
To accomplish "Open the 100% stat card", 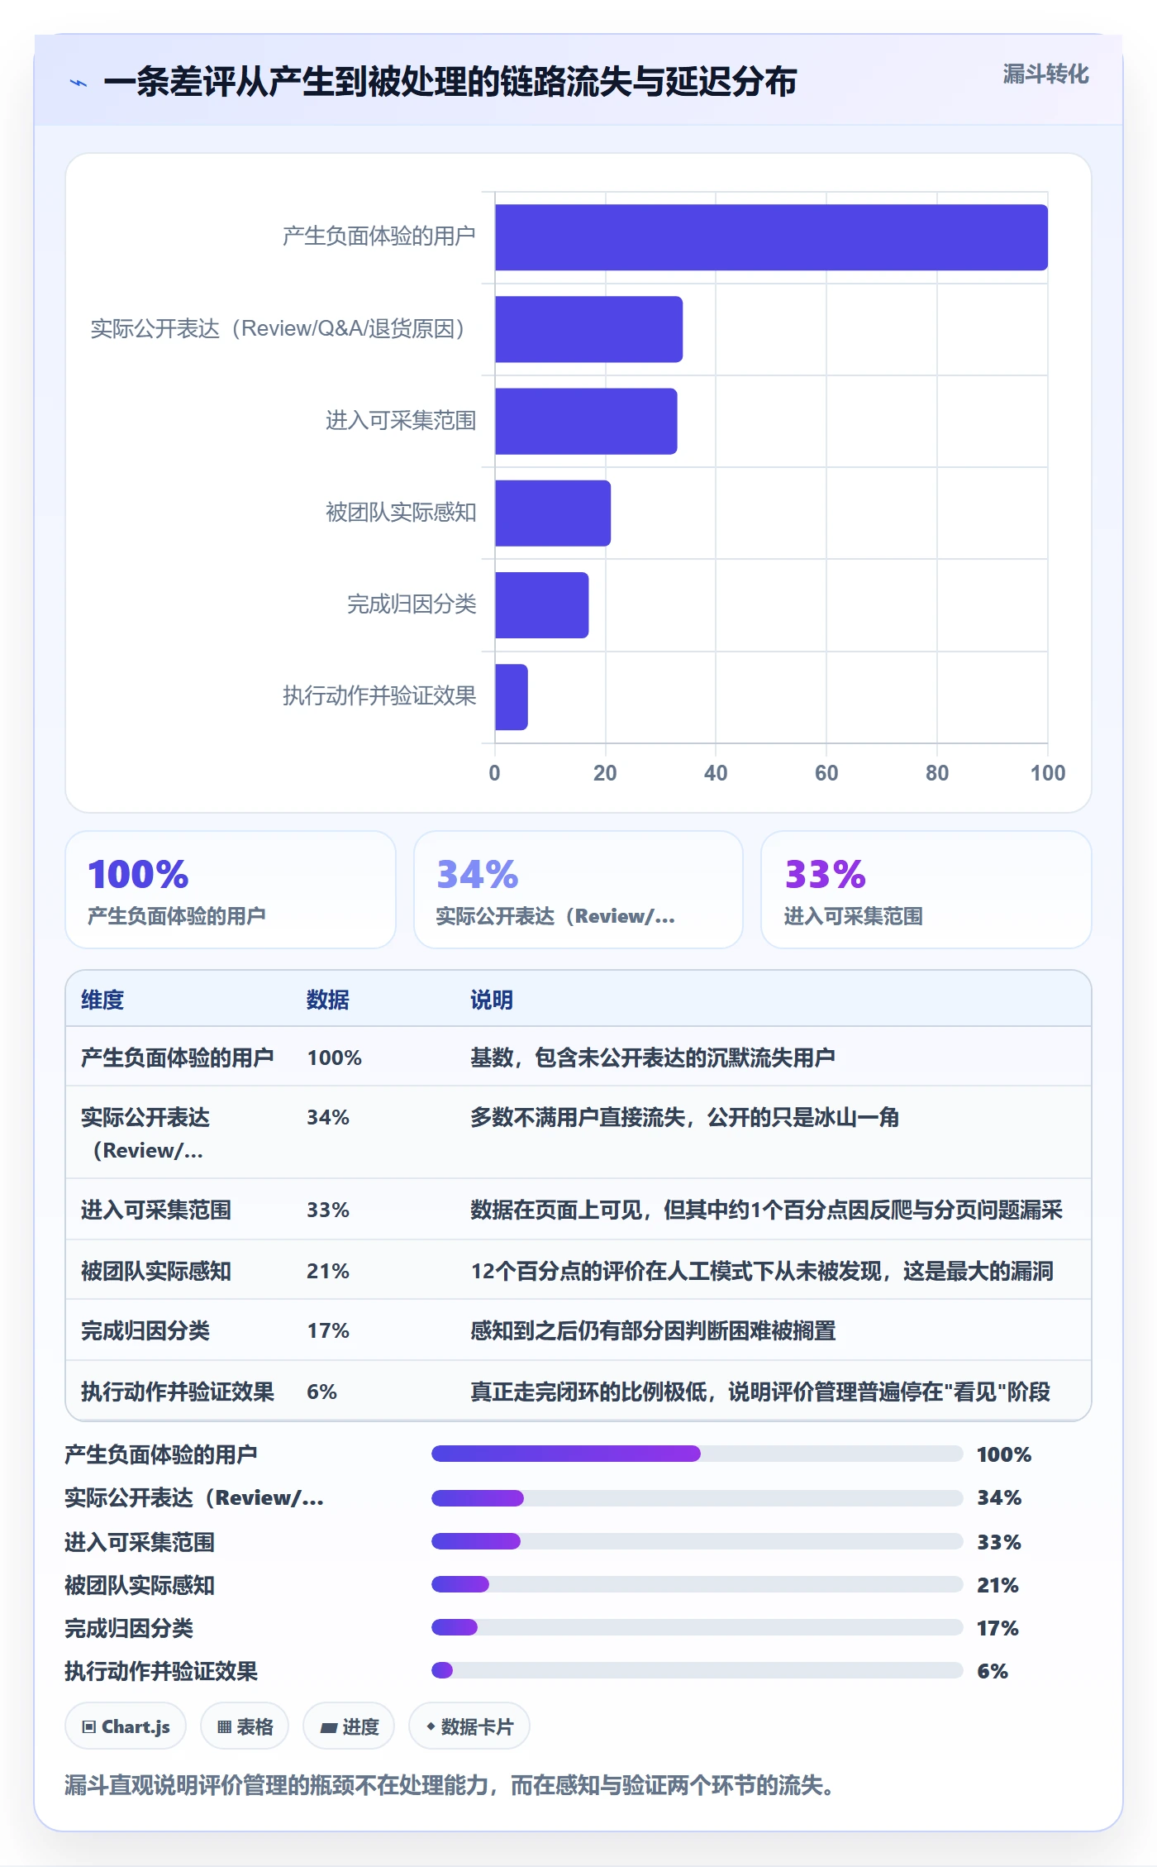I will pos(231,890).
